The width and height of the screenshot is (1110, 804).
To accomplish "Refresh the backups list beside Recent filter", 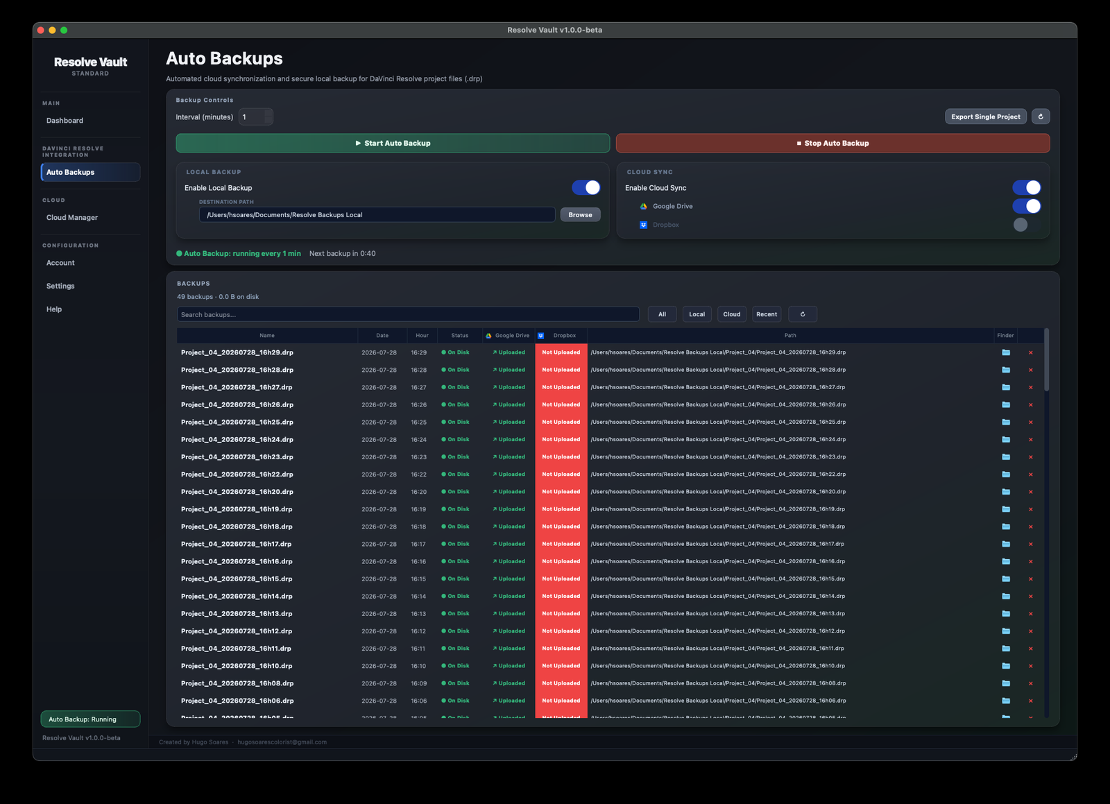I will (803, 314).
